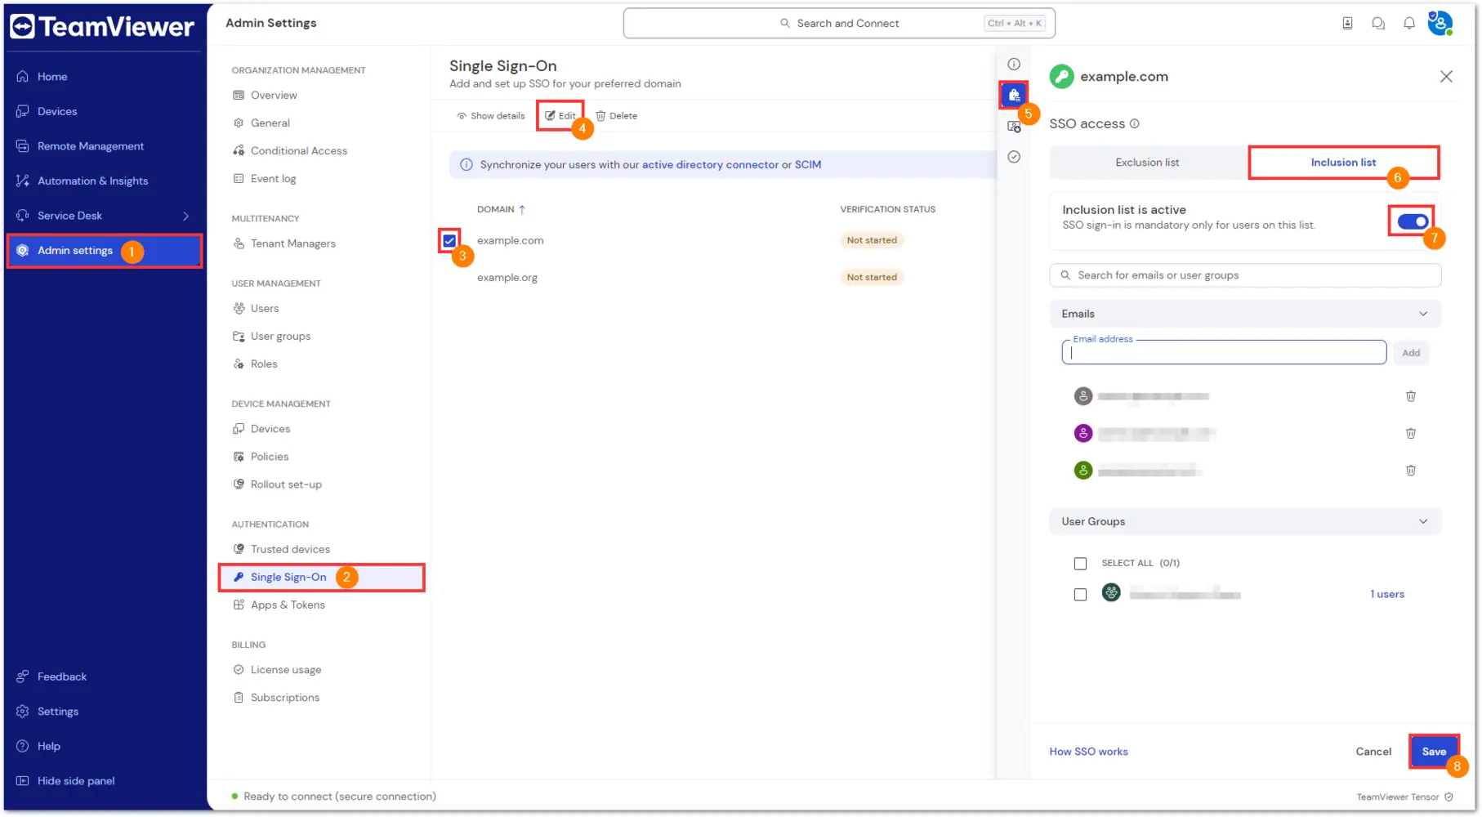Select the example.org domain row
The height and width of the screenshot is (817, 1482).
(507, 277)
